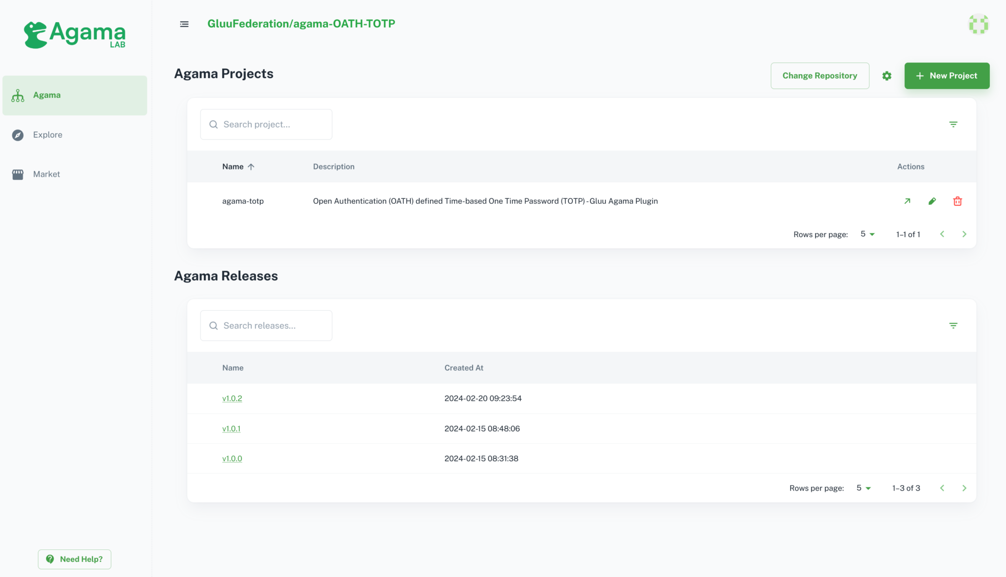Click the Agama Lab logo

[x=75, y=34]
